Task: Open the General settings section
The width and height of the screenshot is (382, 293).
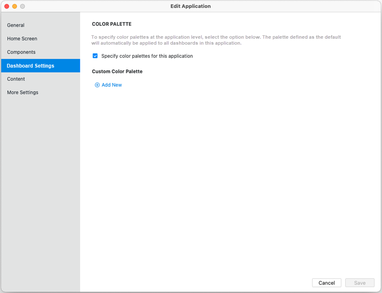Action: click(x=16, y=25)
